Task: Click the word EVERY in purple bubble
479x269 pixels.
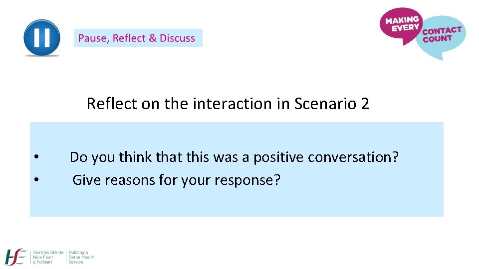Action: coord(405,28)
